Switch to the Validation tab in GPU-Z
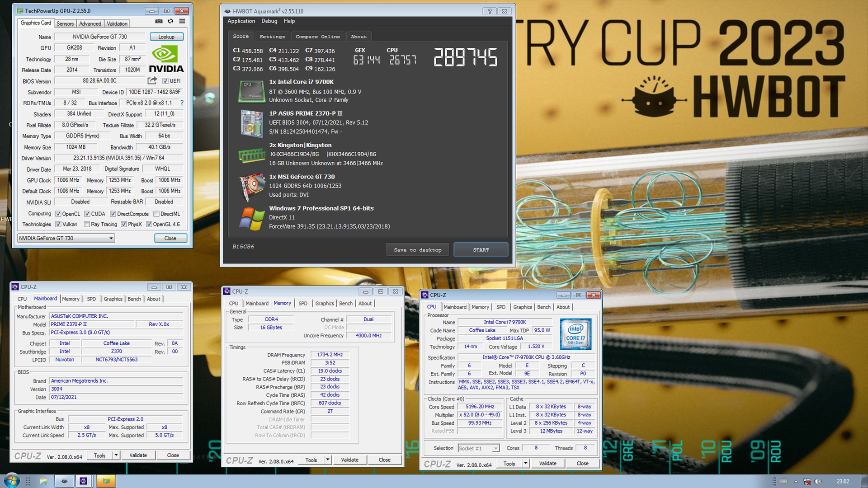This screenshot has width=868, height=488. point(117,23)
